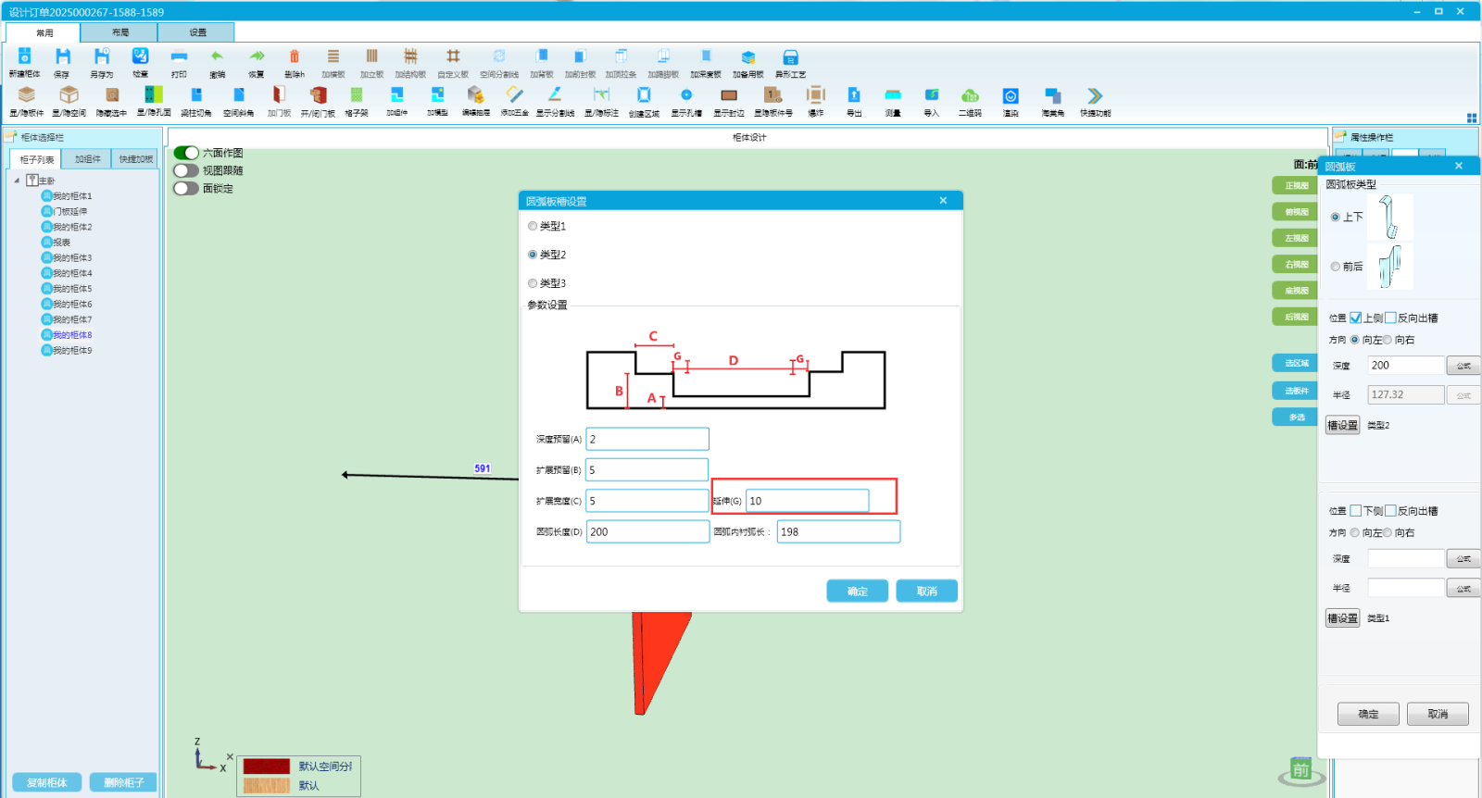Click the 加门板 door icon
1482x798 pixels.
pyautogui.click(x=279, y=95)
